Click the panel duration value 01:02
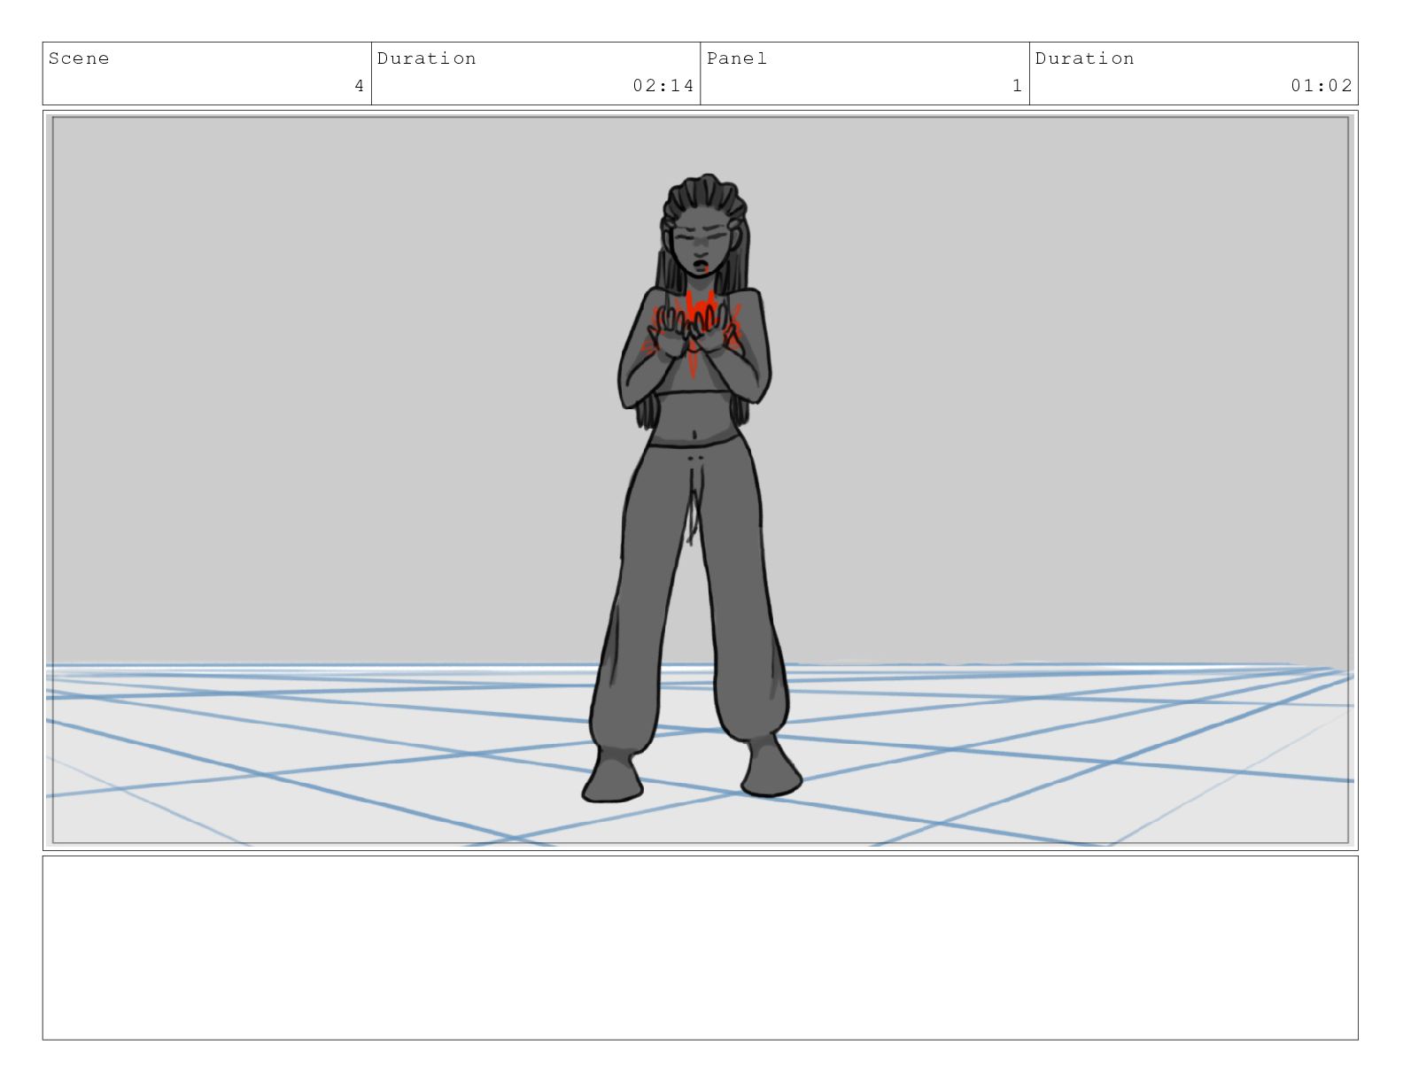Screen dimensions: 1403x1084 (1322, 86)
